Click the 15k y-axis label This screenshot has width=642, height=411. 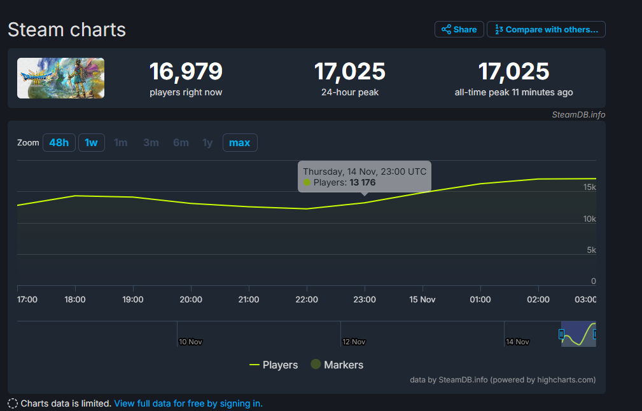pyautogui.click(x=590, y=187)
